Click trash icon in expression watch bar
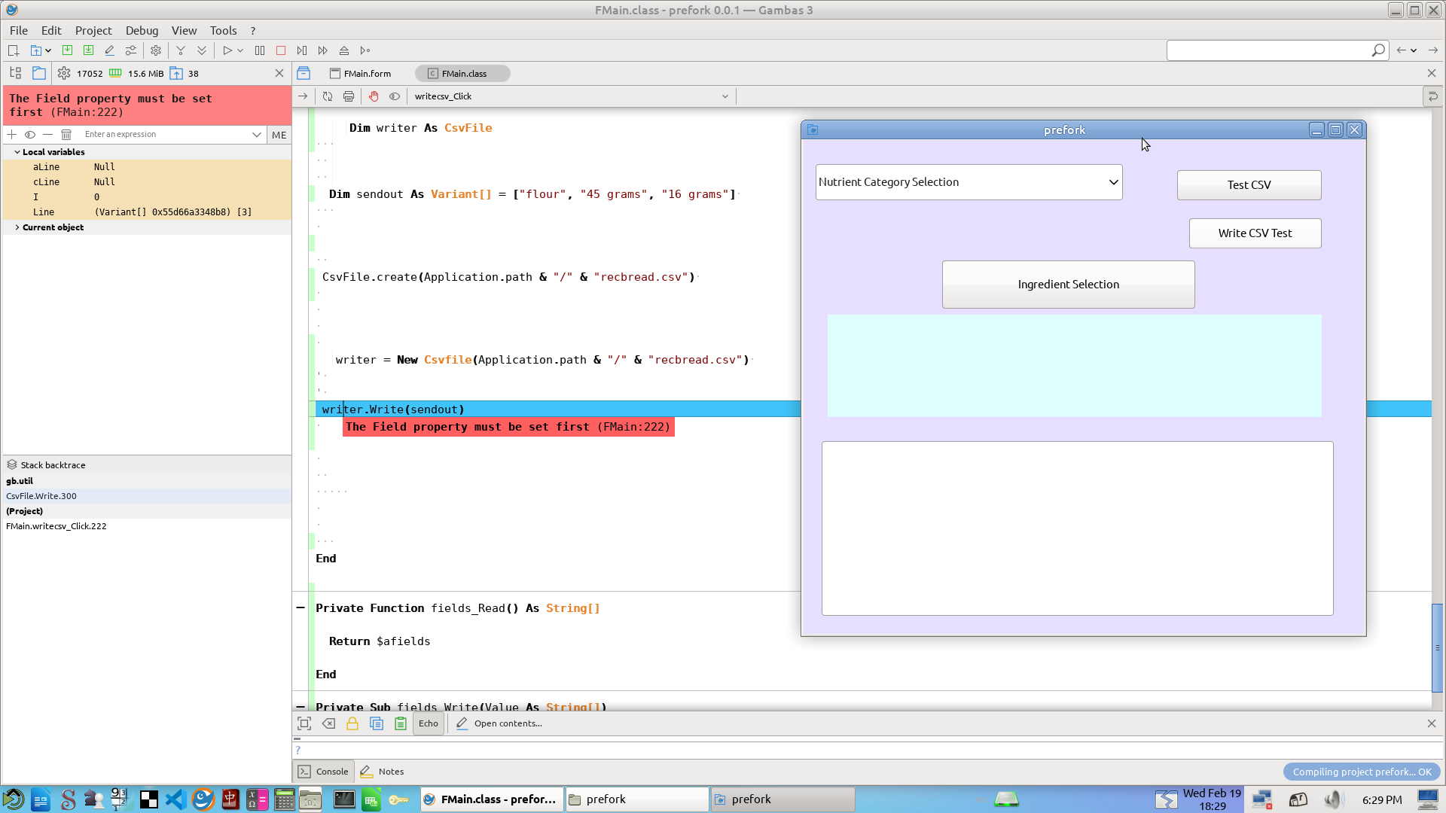 (x=66, y=135)
